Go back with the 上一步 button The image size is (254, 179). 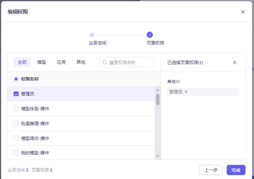(211, 170)
